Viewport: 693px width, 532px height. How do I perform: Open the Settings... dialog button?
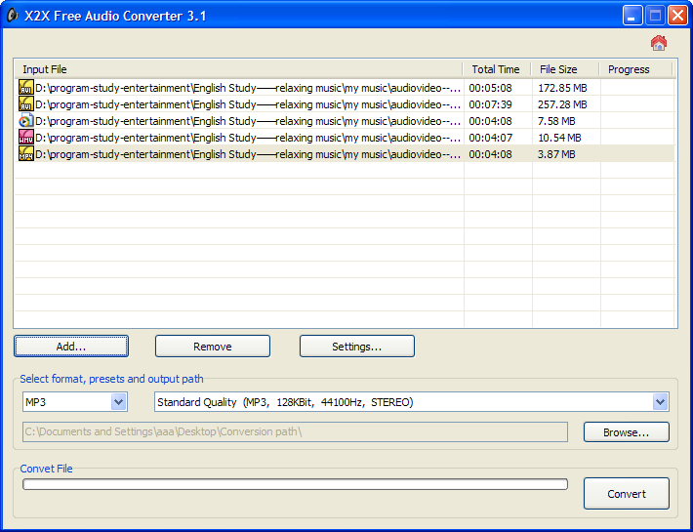tap(357, 346)
